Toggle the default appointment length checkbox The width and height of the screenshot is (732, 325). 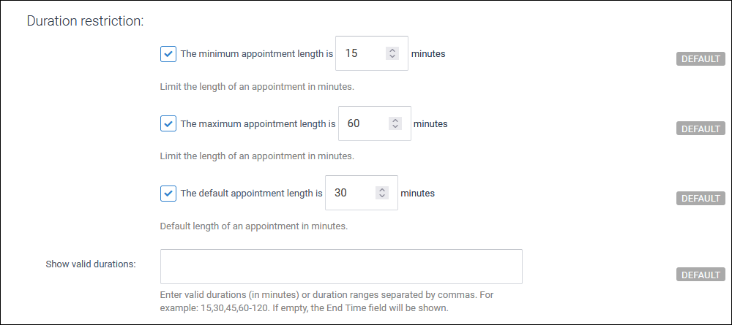pyautogui.click(x=168, y=194)
